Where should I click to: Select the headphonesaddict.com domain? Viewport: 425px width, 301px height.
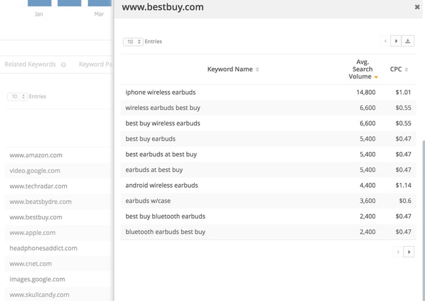click(43, 248)
